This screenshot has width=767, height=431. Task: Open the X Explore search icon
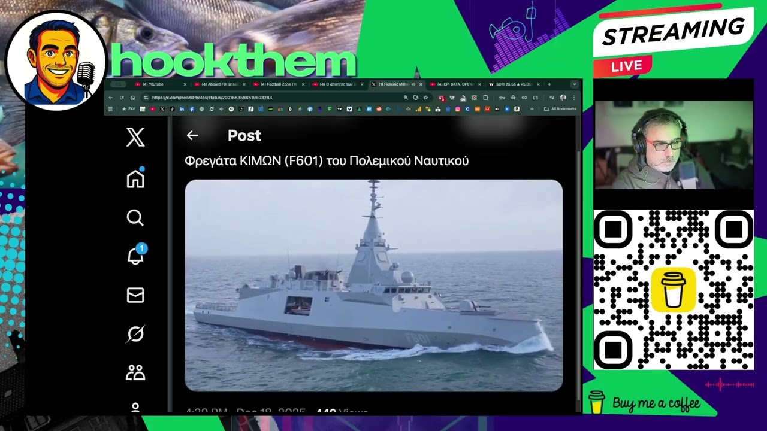click(x=135, y=218)
